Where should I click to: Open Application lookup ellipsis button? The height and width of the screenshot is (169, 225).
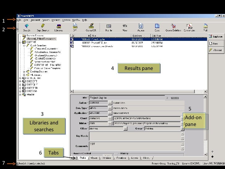(110, 113)
